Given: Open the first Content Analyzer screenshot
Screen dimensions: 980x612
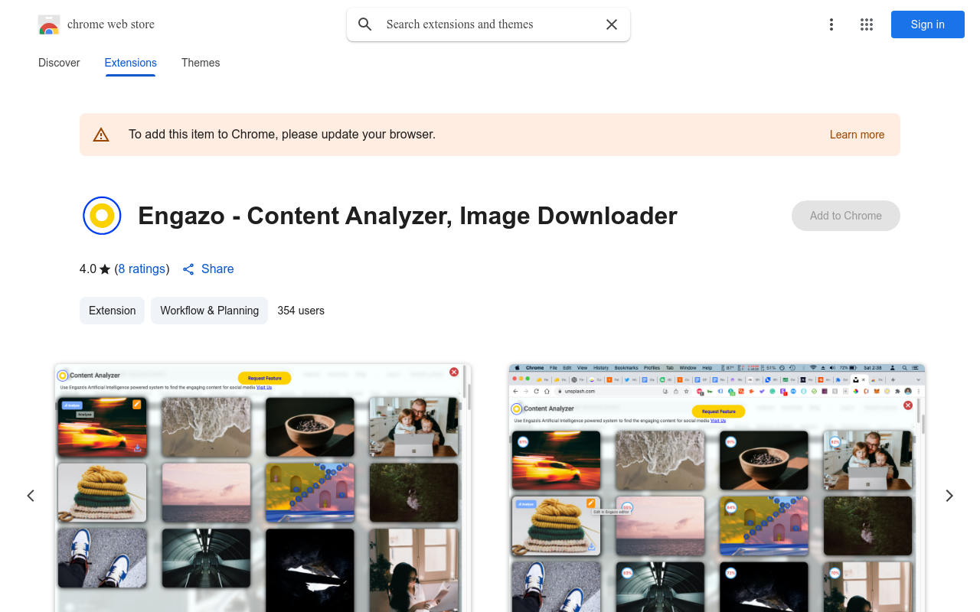Looking at the screenshot, I should pos(263,488).
